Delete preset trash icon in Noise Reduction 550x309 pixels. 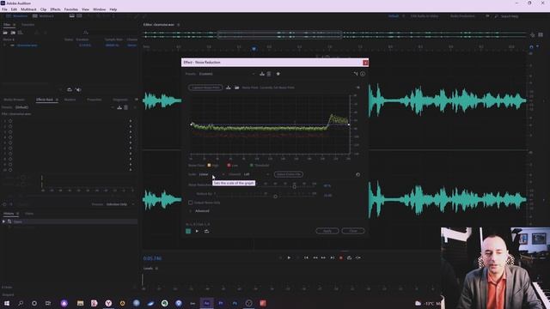pyautogui.click(x=269, y=74)
